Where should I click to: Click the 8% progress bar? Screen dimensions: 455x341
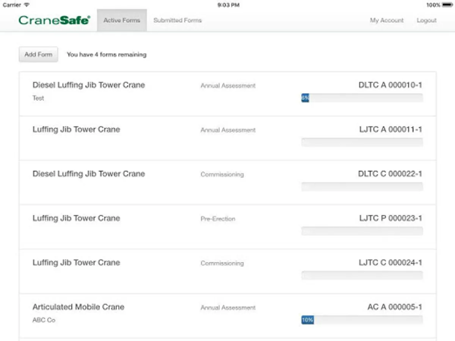[x=362, y=98]
